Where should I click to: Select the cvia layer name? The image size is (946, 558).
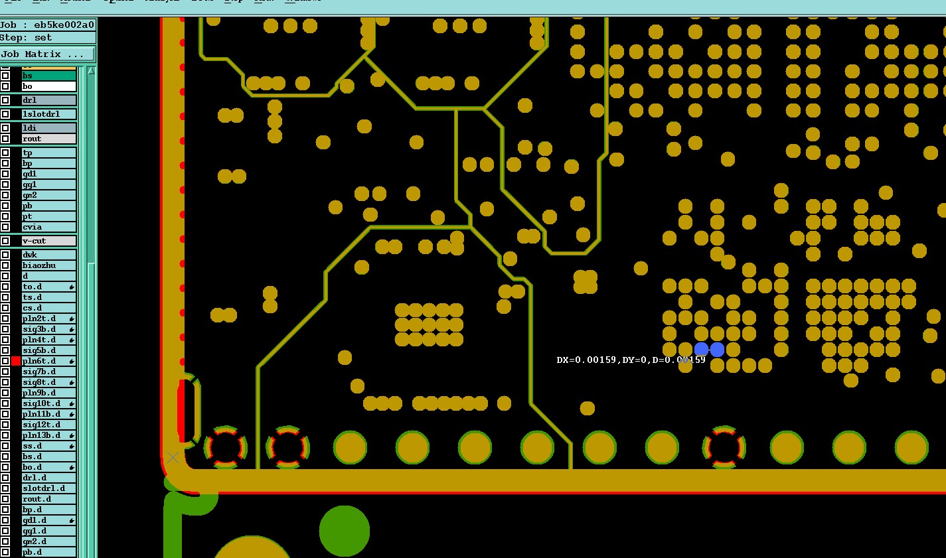point(49,227)
